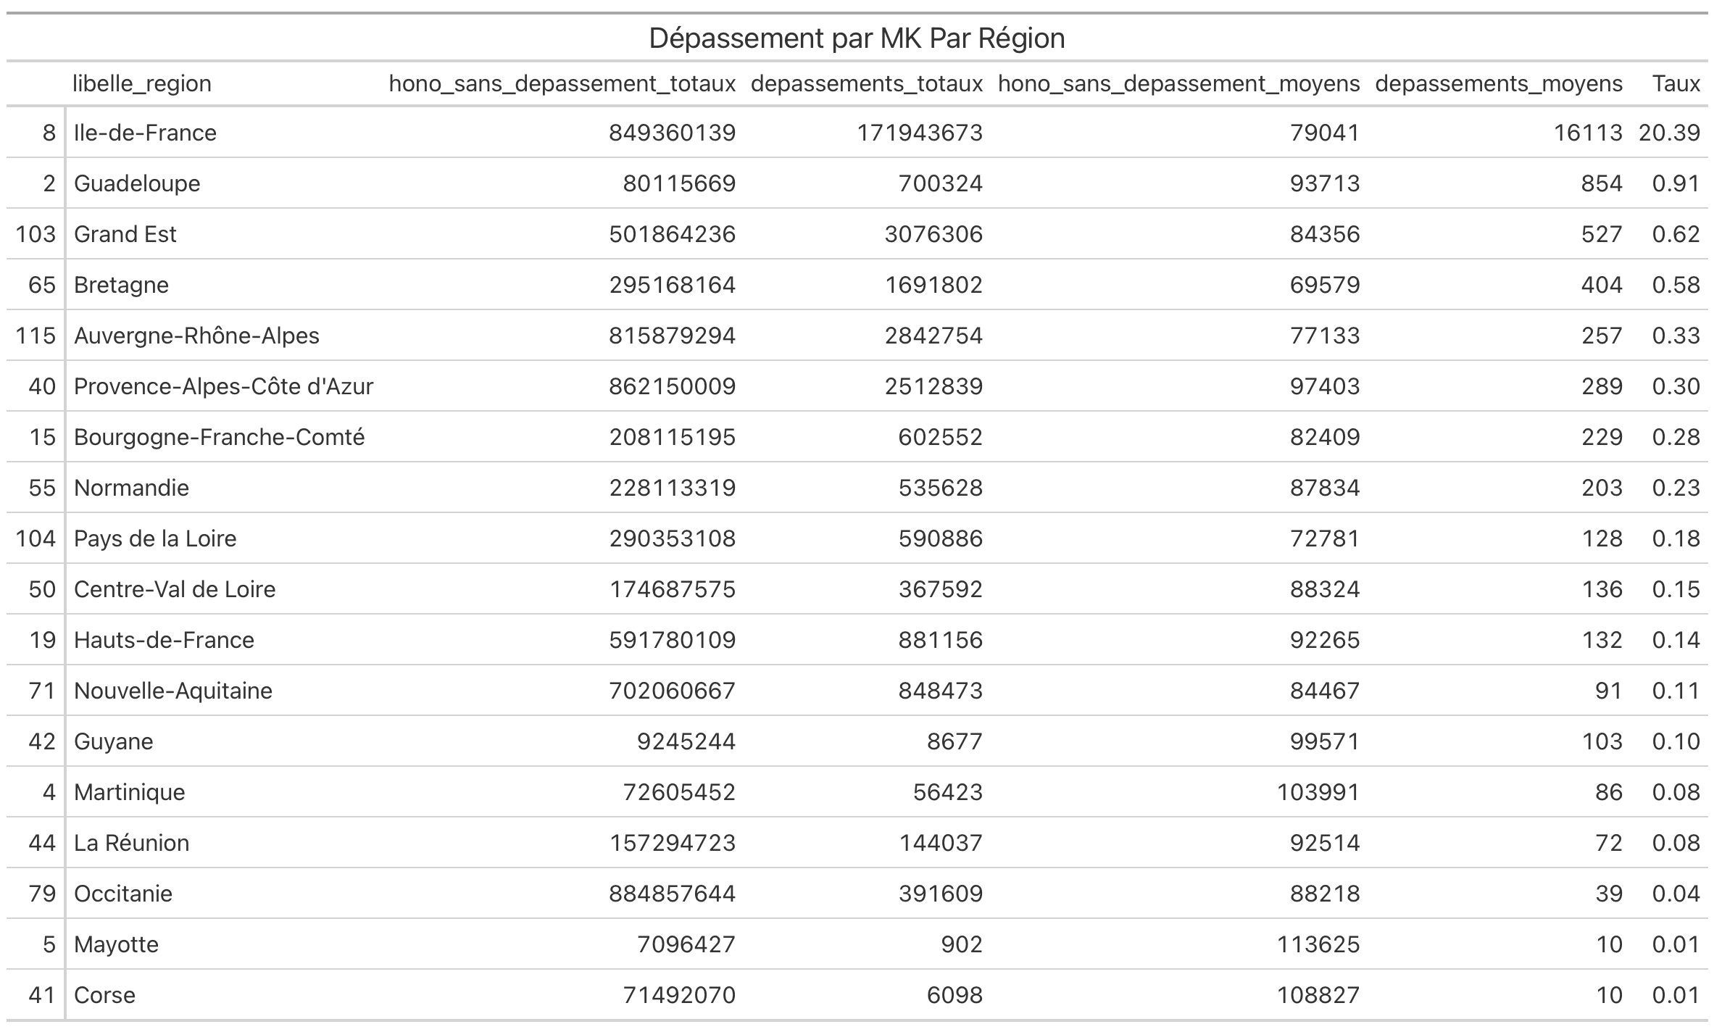Screen dimensions: 1722x1032
Task: Click the Taux column header
Action: pyautogui.click(x=1676, y=83)
